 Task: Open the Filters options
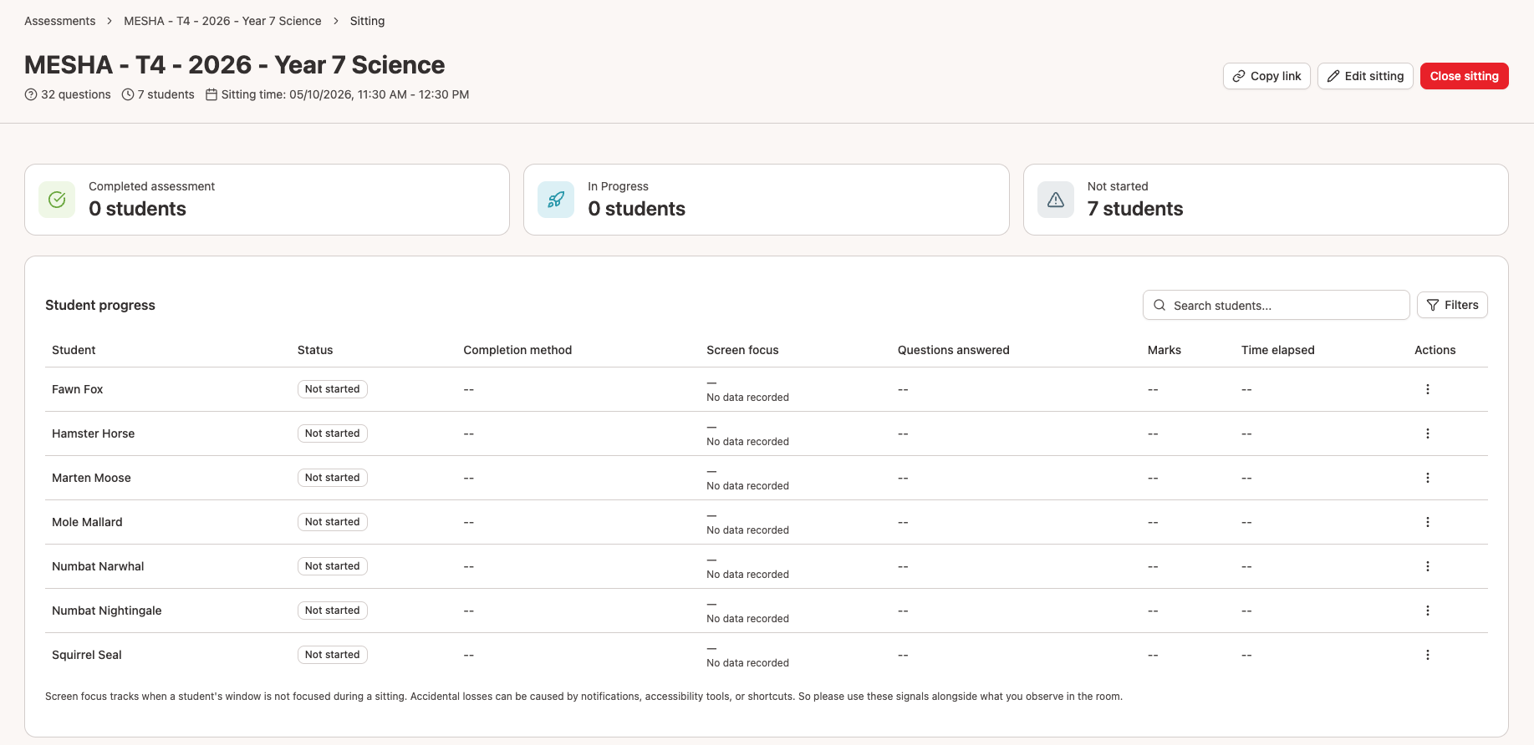coord(1452,305)
